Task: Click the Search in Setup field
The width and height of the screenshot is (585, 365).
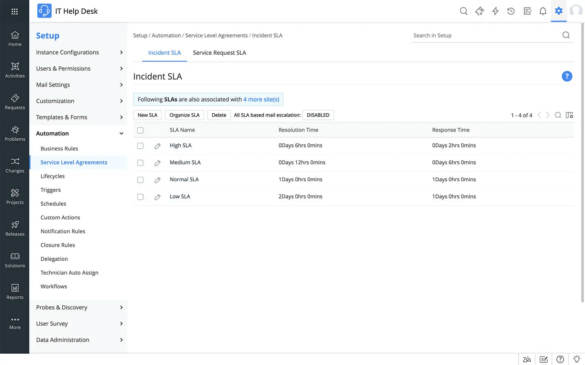Action: 485,35
